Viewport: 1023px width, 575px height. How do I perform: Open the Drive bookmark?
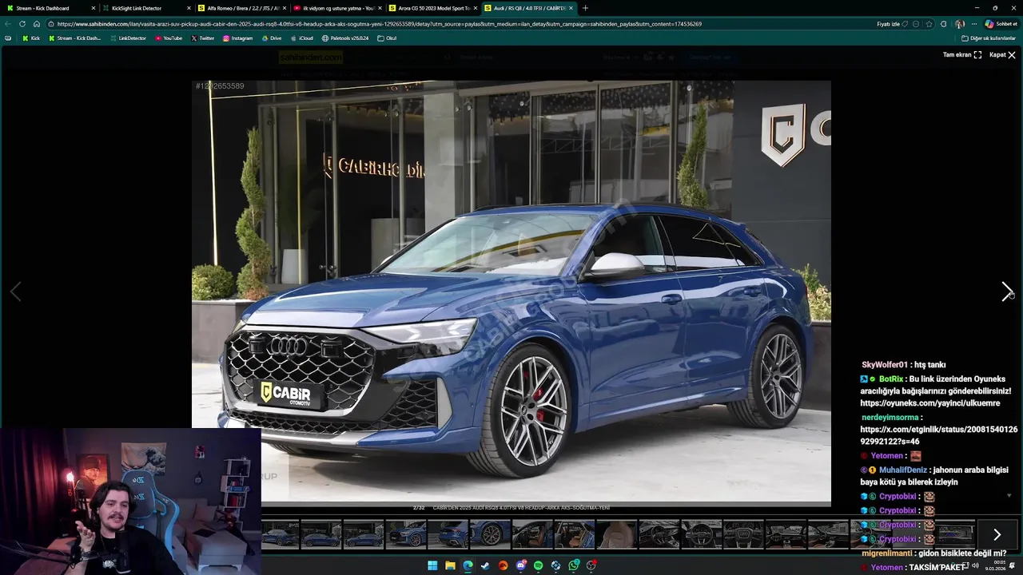(x=272, y=38)
